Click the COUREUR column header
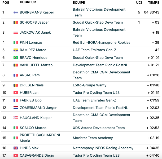Screen dimensions: 162x159 click(x=28, y=2)
